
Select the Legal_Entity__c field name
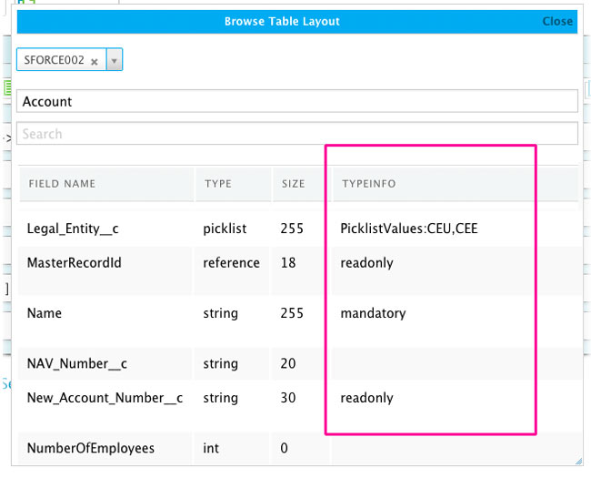[x=73, y=229]
